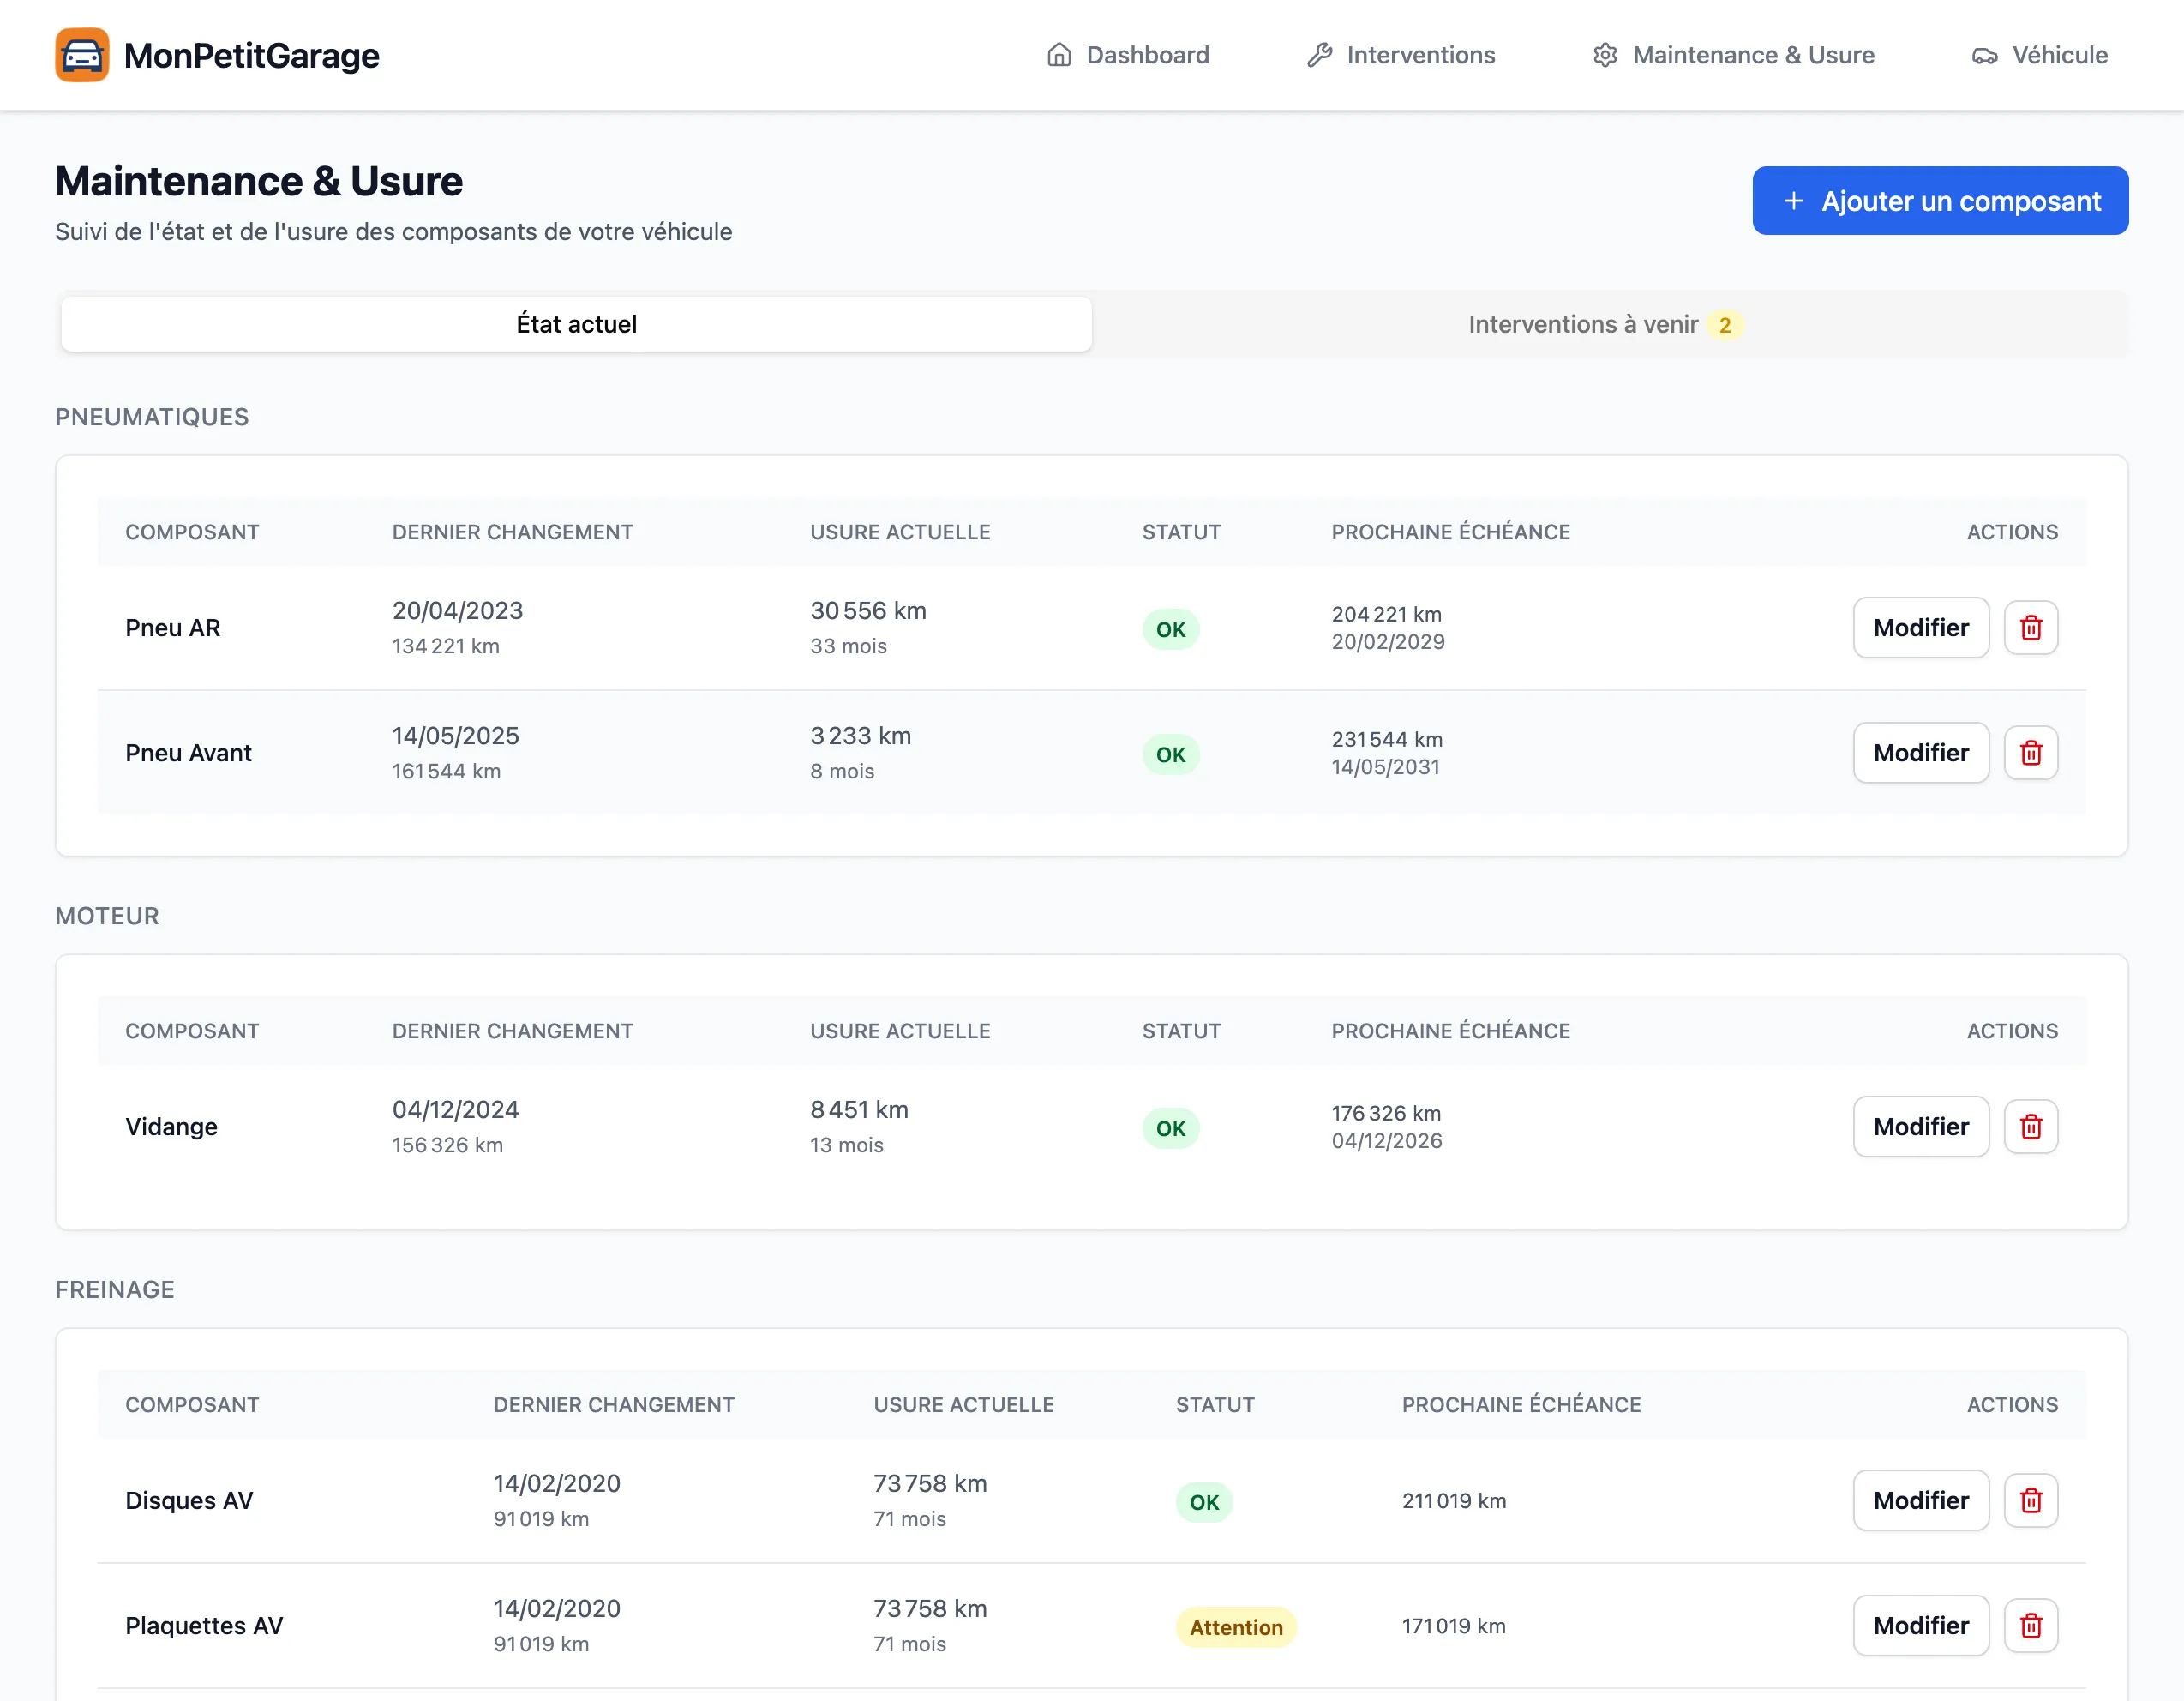This screenshot has width=2184, height=1701.
Task: Edit the Disques AV row
Action: [1920, 1500]
